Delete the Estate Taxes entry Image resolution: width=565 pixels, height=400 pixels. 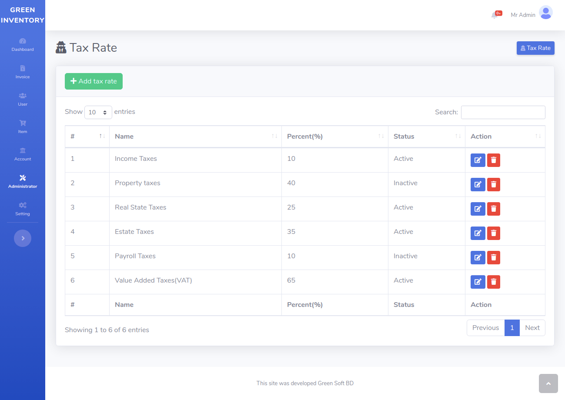493,233
